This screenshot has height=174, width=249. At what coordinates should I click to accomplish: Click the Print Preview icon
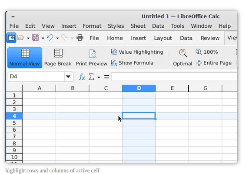[x=92, y=54]
